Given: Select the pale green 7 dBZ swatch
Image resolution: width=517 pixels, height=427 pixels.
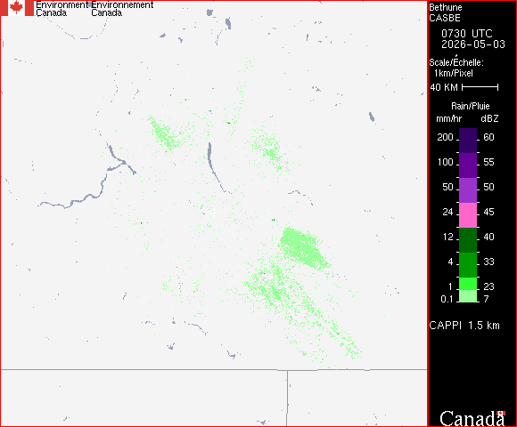Looking at the screenshot, I should (468, 296).
